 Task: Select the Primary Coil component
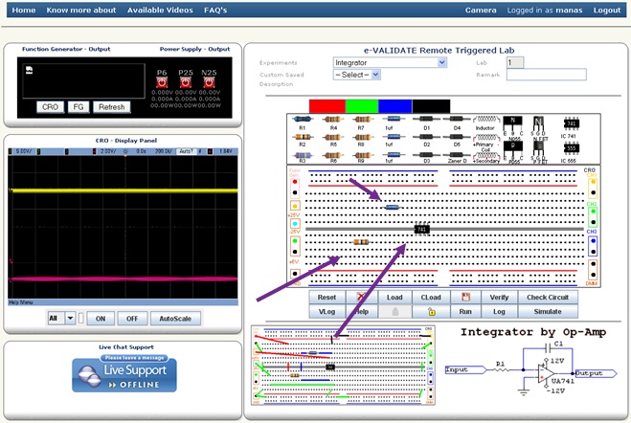(485, 138)
